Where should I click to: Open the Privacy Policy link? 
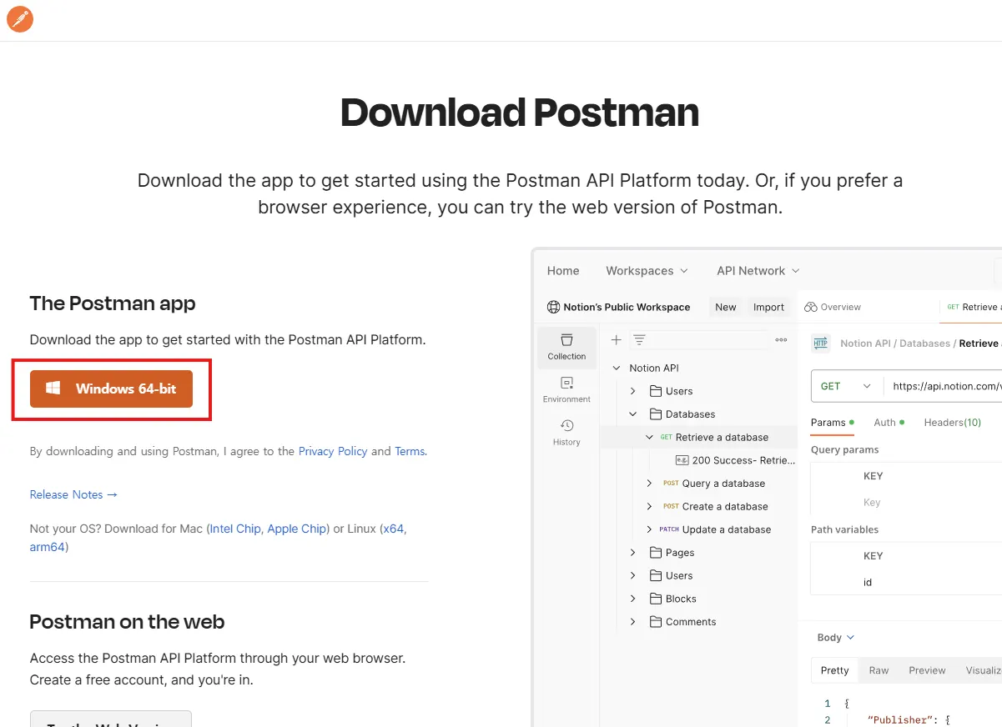point(333,451)
